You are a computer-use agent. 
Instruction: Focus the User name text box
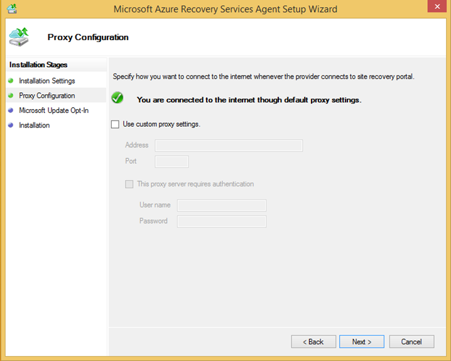[x=222, y=205]
